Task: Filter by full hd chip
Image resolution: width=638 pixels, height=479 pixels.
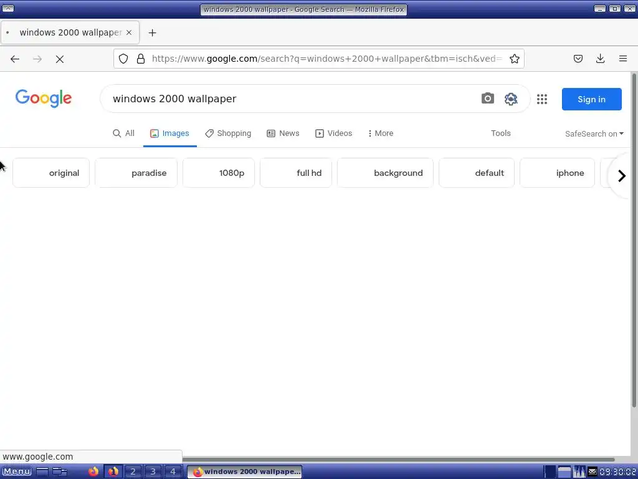Action: (296, 173)
